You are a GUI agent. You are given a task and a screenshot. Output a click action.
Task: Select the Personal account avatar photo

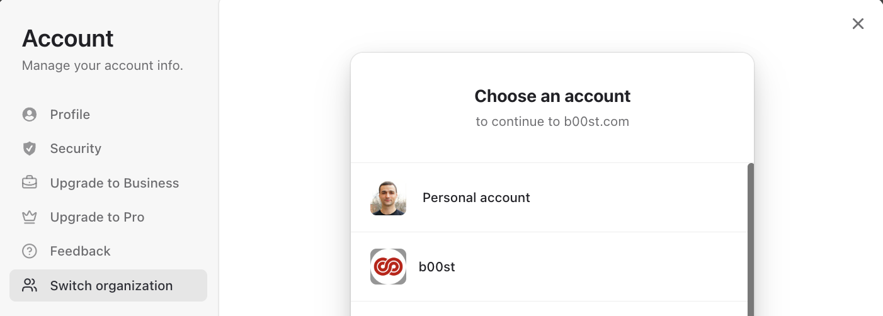(388, 198)
